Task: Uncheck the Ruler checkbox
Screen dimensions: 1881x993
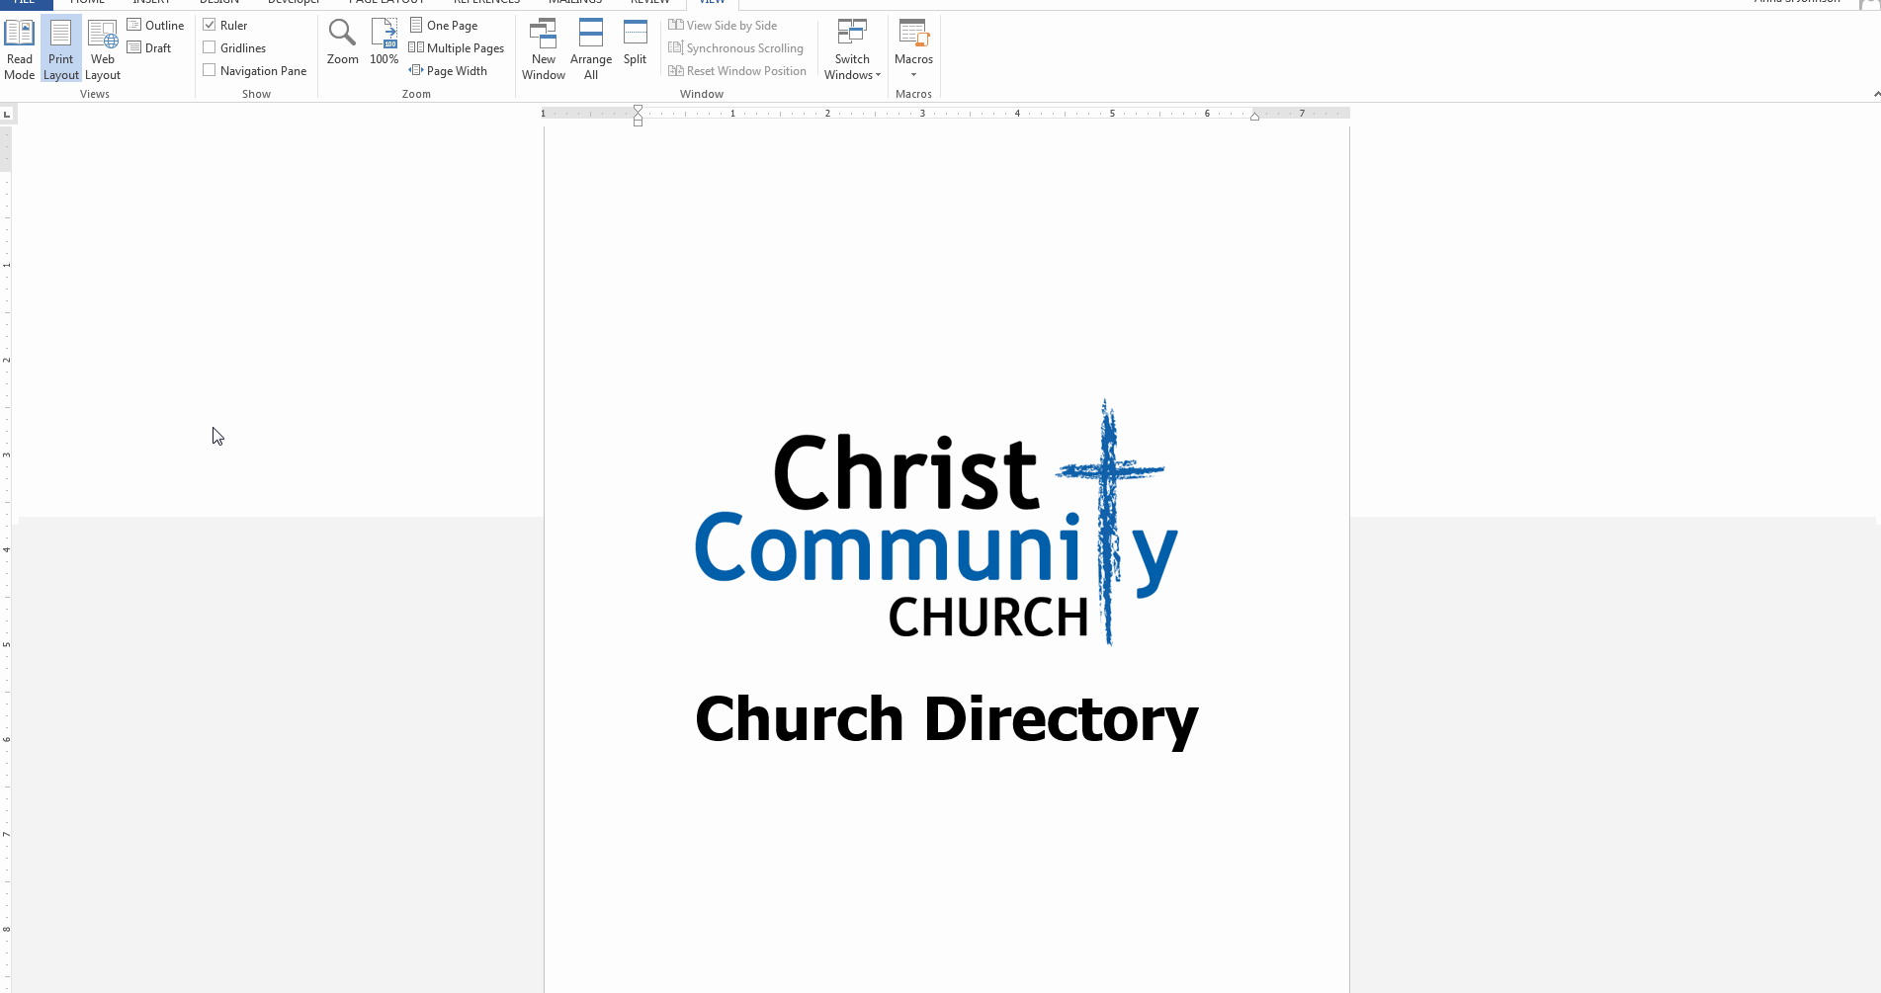Action: click(x=210, y=25)
